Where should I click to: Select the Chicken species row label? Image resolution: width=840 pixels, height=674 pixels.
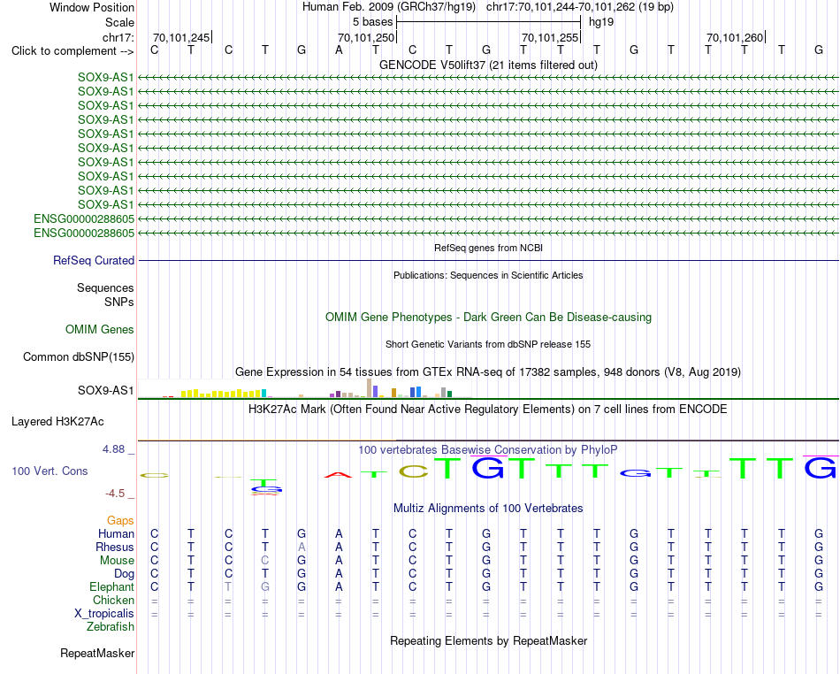click(x=113, y=600)
